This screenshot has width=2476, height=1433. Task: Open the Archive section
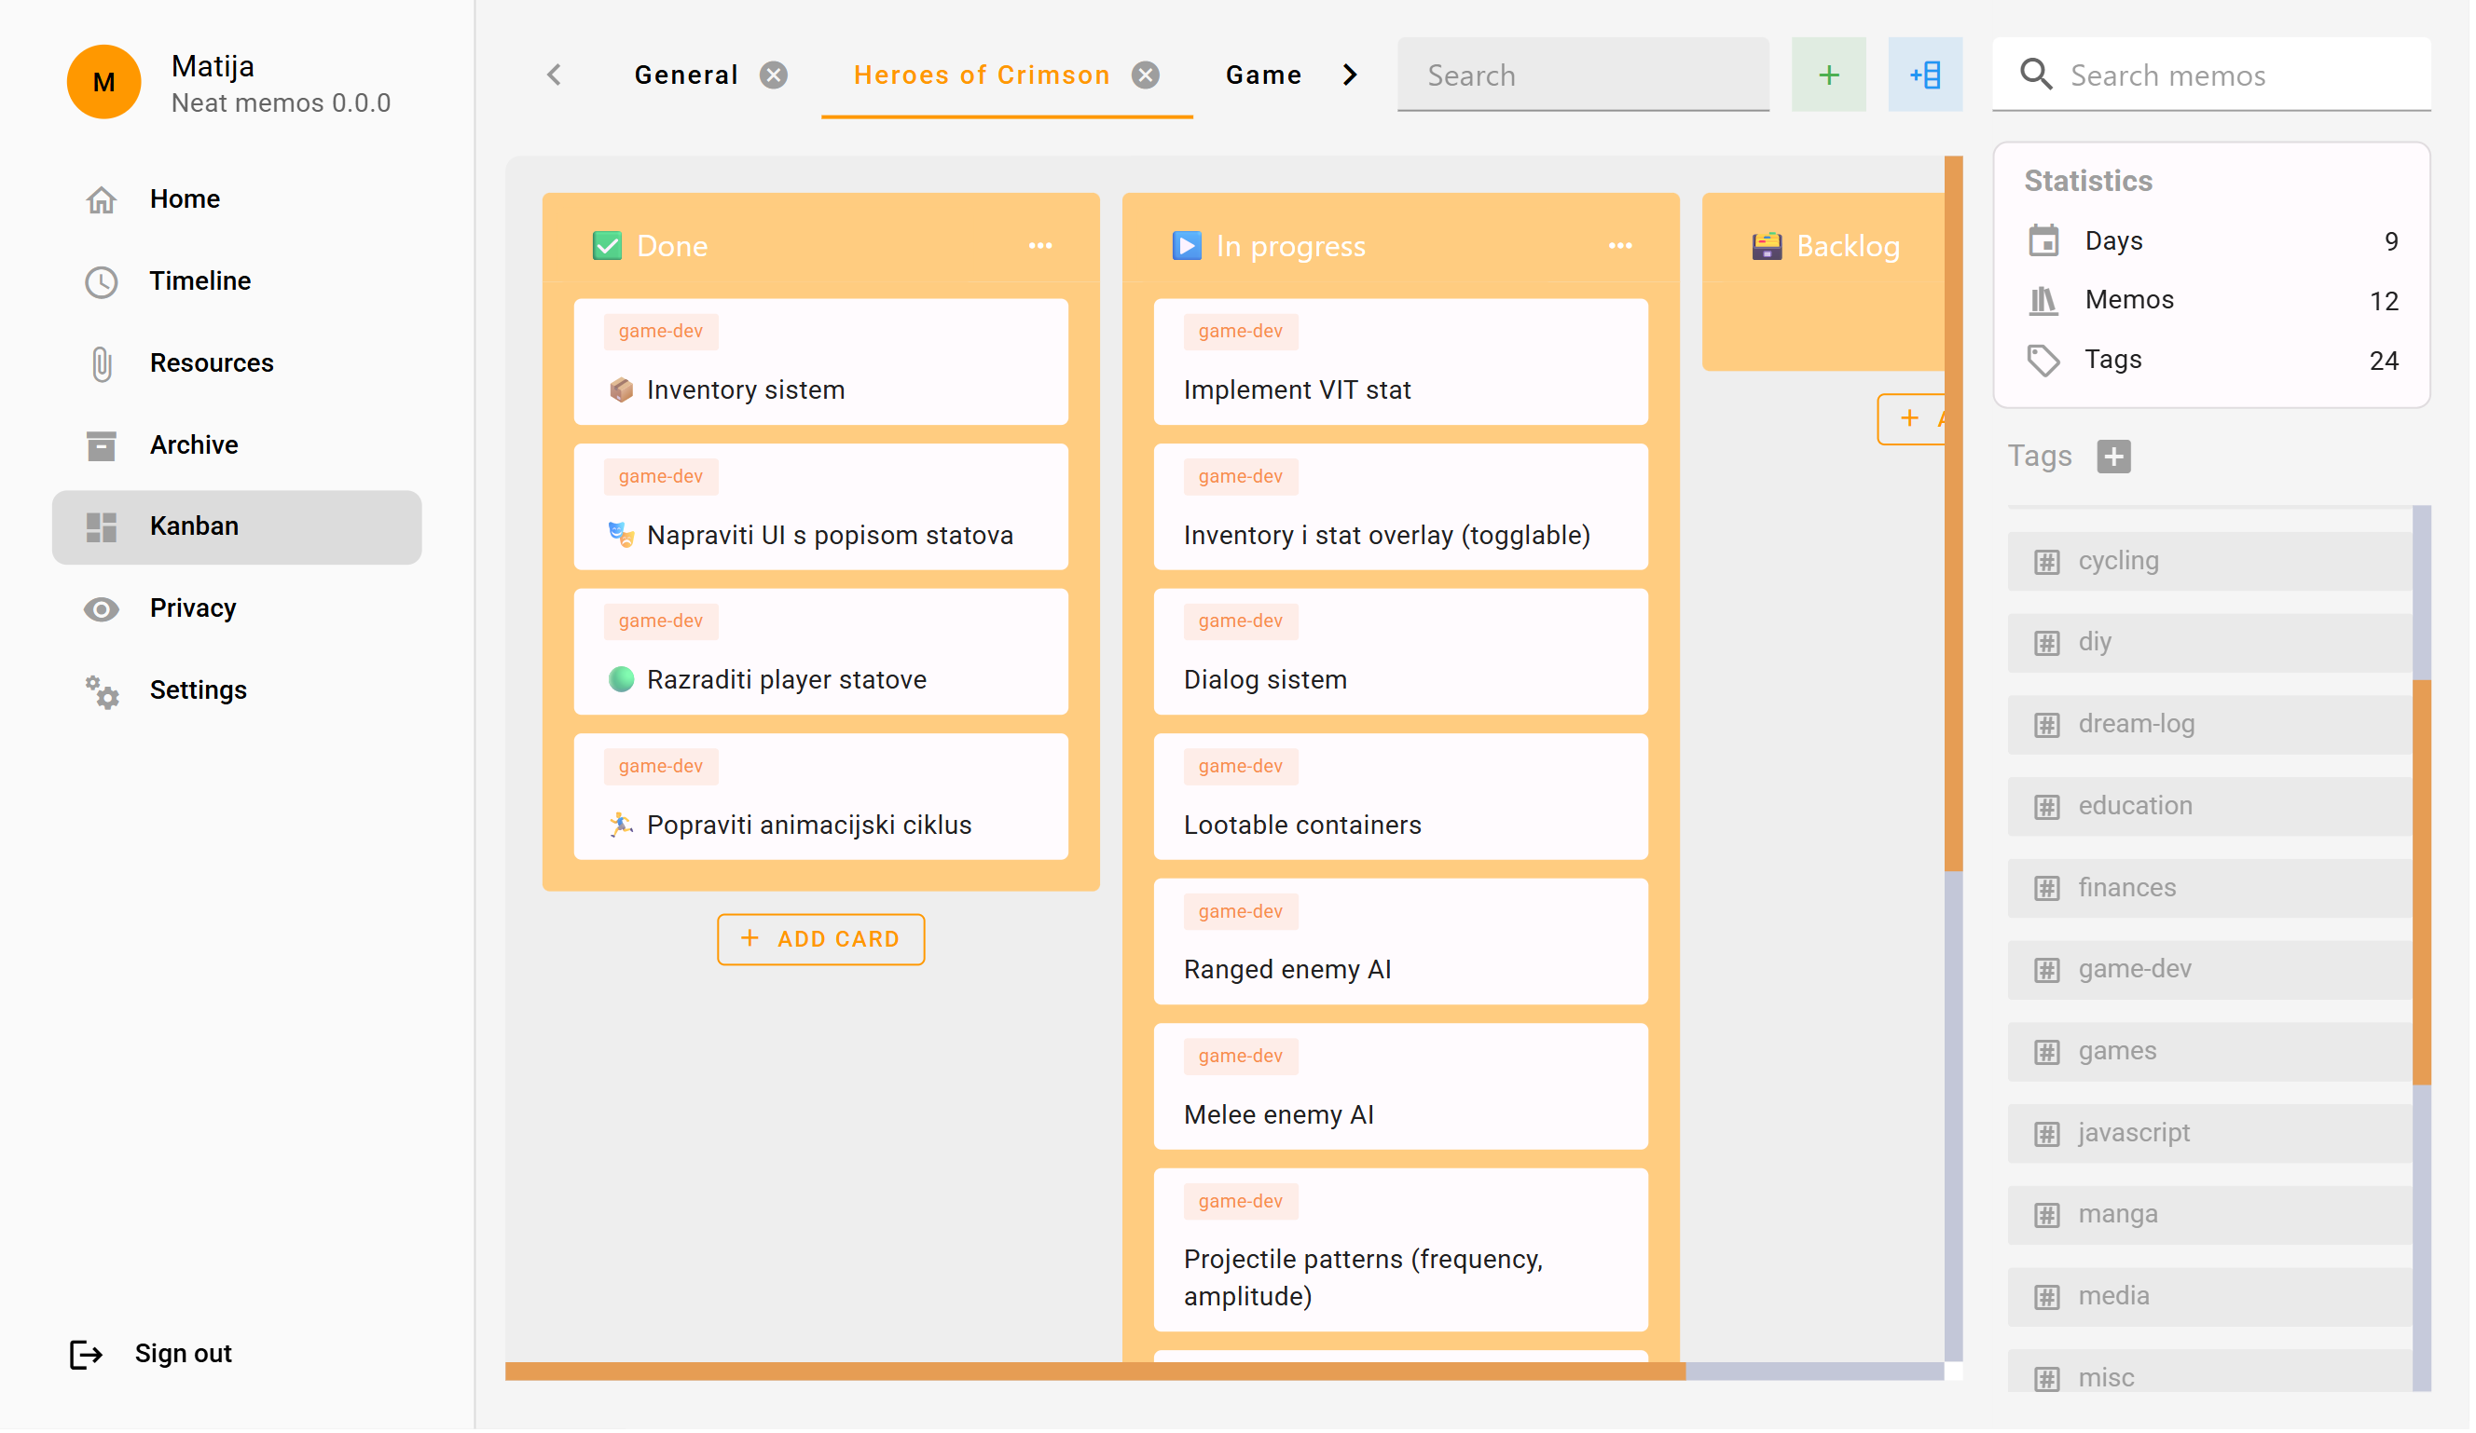pyautogui.click(x=194, y=446)
